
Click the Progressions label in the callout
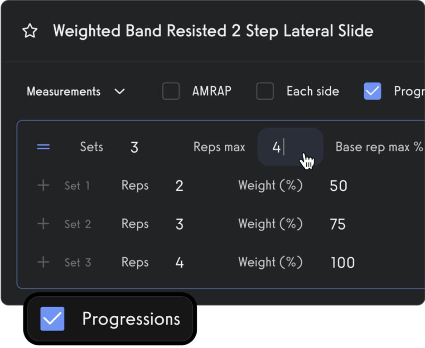point(130,319)
